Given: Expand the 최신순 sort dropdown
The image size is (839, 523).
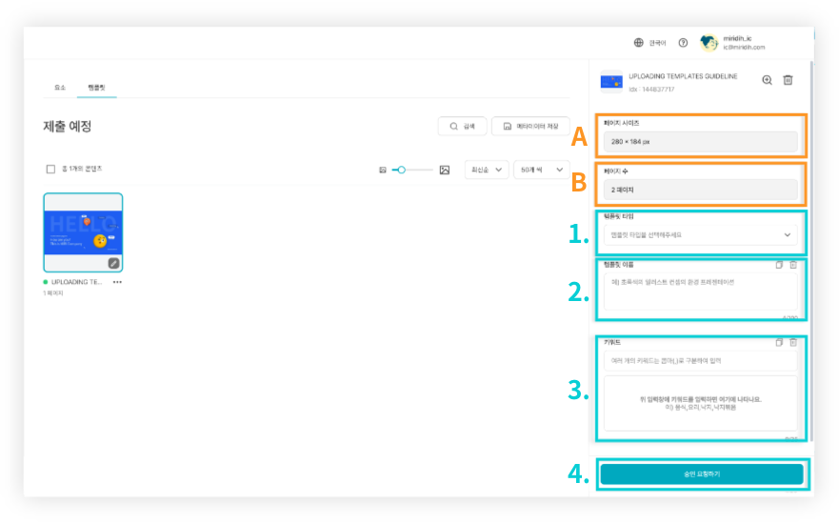Looking at the screenshot, I should [486, 170].
